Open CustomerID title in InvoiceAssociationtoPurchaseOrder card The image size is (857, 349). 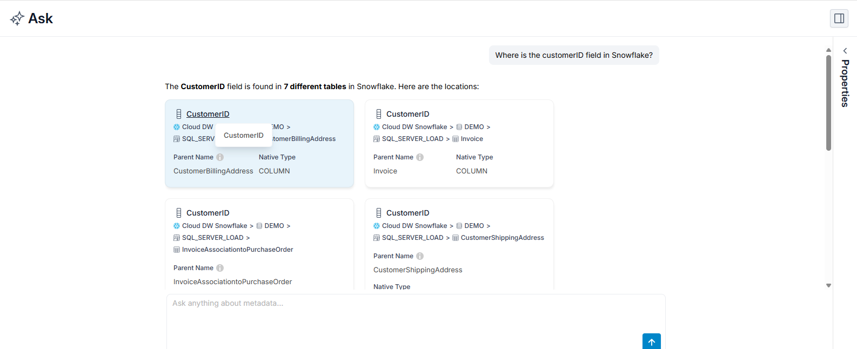click(208, 213)
